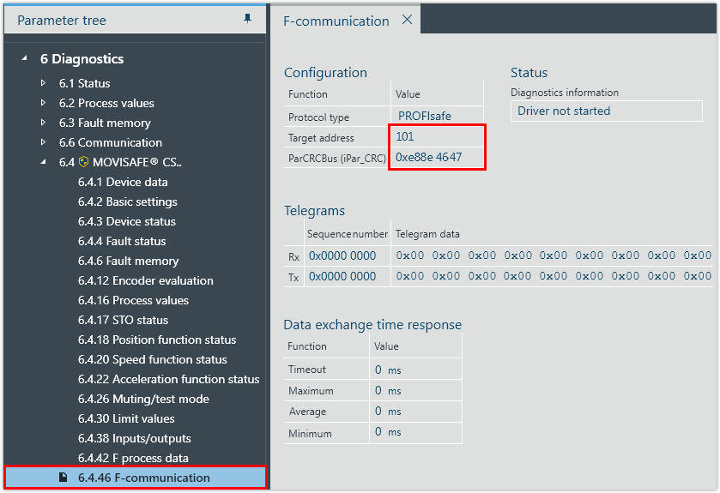Click the Target address value 101
This screenshot has height=493, width=720.
pos(405,137)
